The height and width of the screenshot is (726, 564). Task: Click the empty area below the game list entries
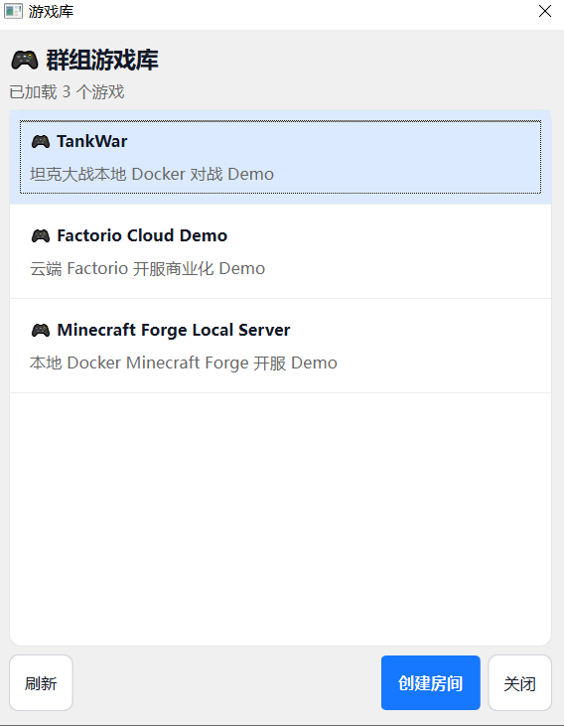pyautogui.click(x=280, y=518)
